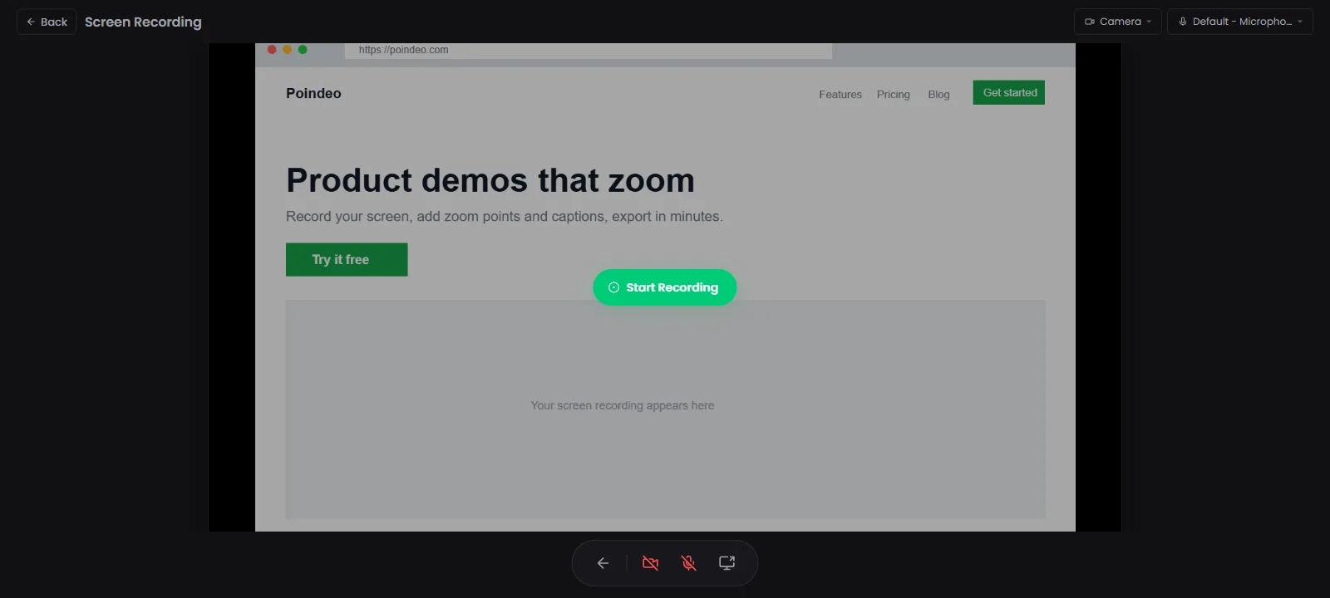Click the green window dot in the preview
This screenshot has width=1330, height=598.
tap(303, 50)
